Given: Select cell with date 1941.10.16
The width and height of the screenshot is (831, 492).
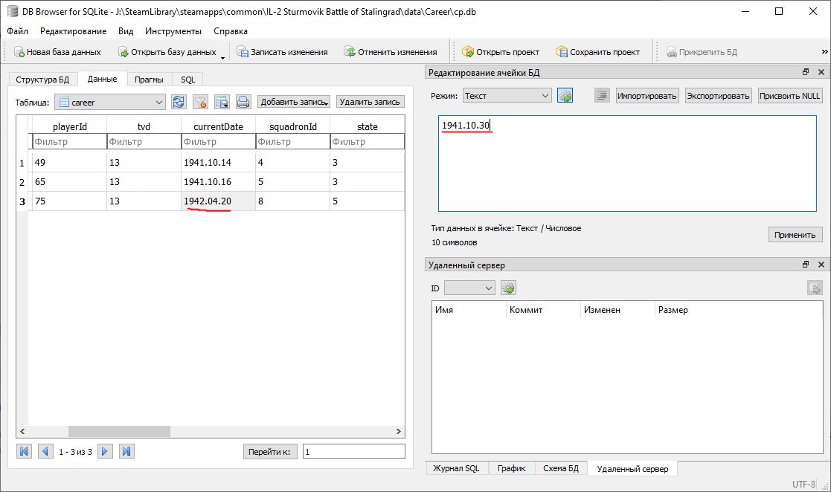Looking at the screenshot, I should pyautogui.click(x=218, y=181).
